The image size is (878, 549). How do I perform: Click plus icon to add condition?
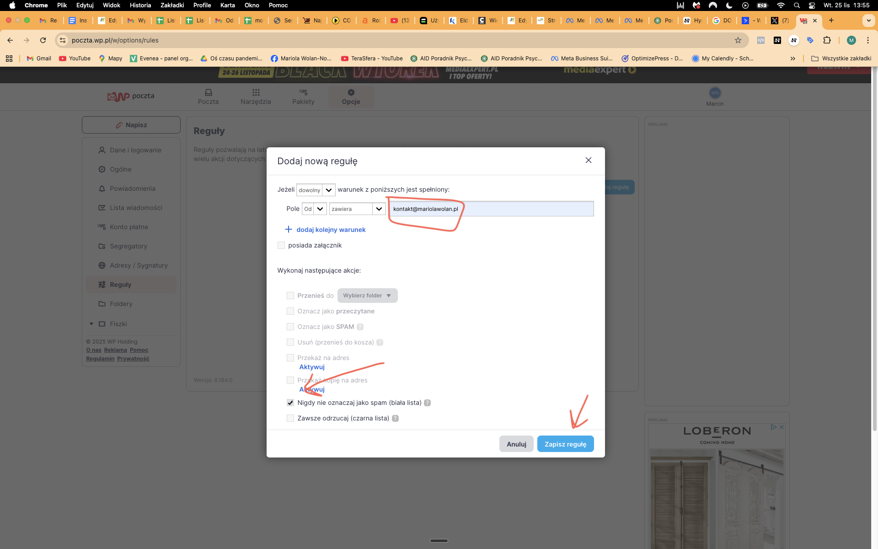[288, 229]
